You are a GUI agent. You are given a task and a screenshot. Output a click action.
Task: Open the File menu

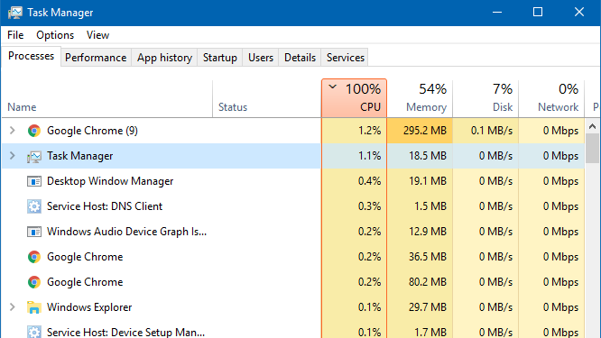pyautogui.click(x=15, y=35)
